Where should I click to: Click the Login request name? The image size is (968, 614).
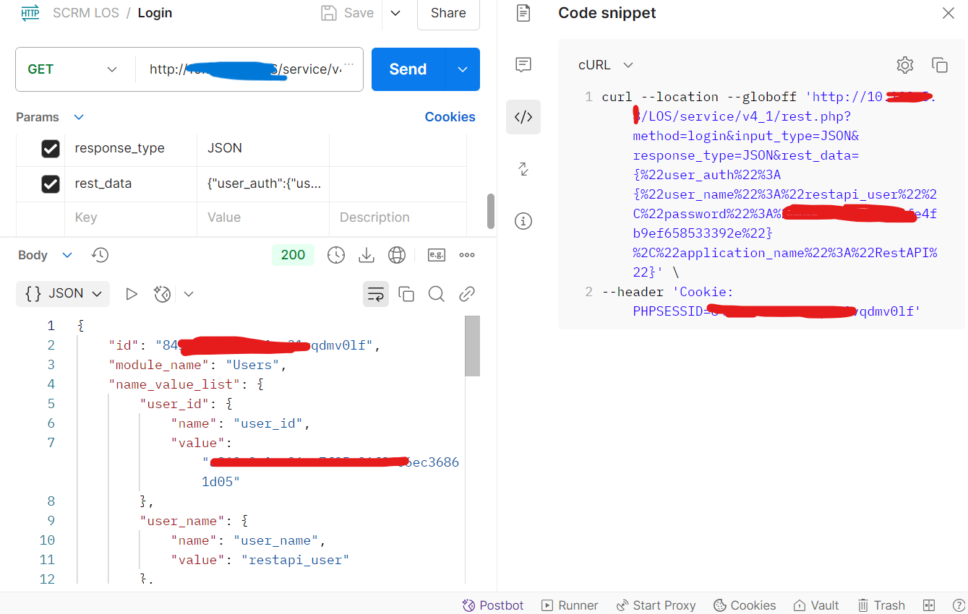pyautogui.click(x=155, y=13)
